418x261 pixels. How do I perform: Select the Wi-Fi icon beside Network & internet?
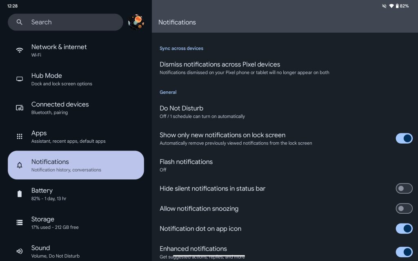click(x=19, y=50)
